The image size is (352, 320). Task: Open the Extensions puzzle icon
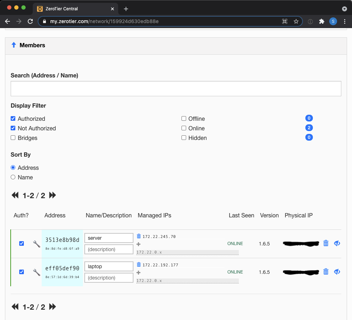click(322, 21)
